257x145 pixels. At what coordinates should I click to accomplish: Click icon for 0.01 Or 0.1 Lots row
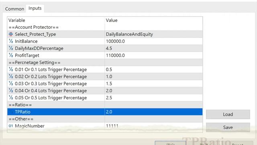coord(11,69)
